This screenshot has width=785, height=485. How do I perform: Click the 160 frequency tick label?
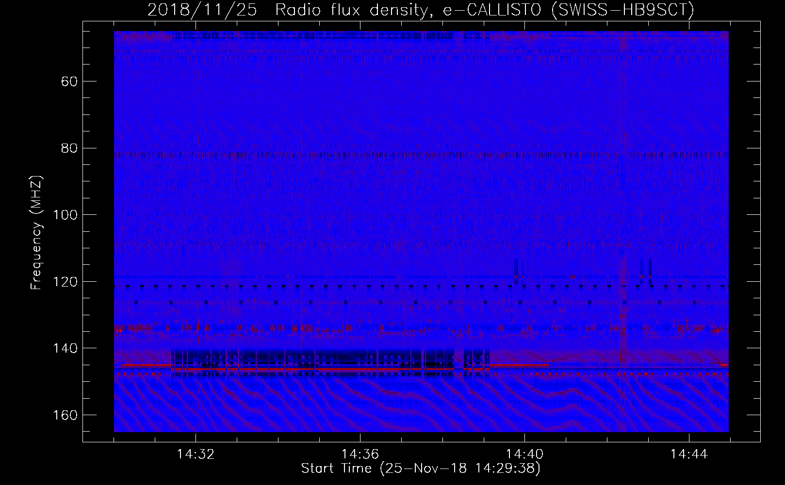[x=65, y=415]
